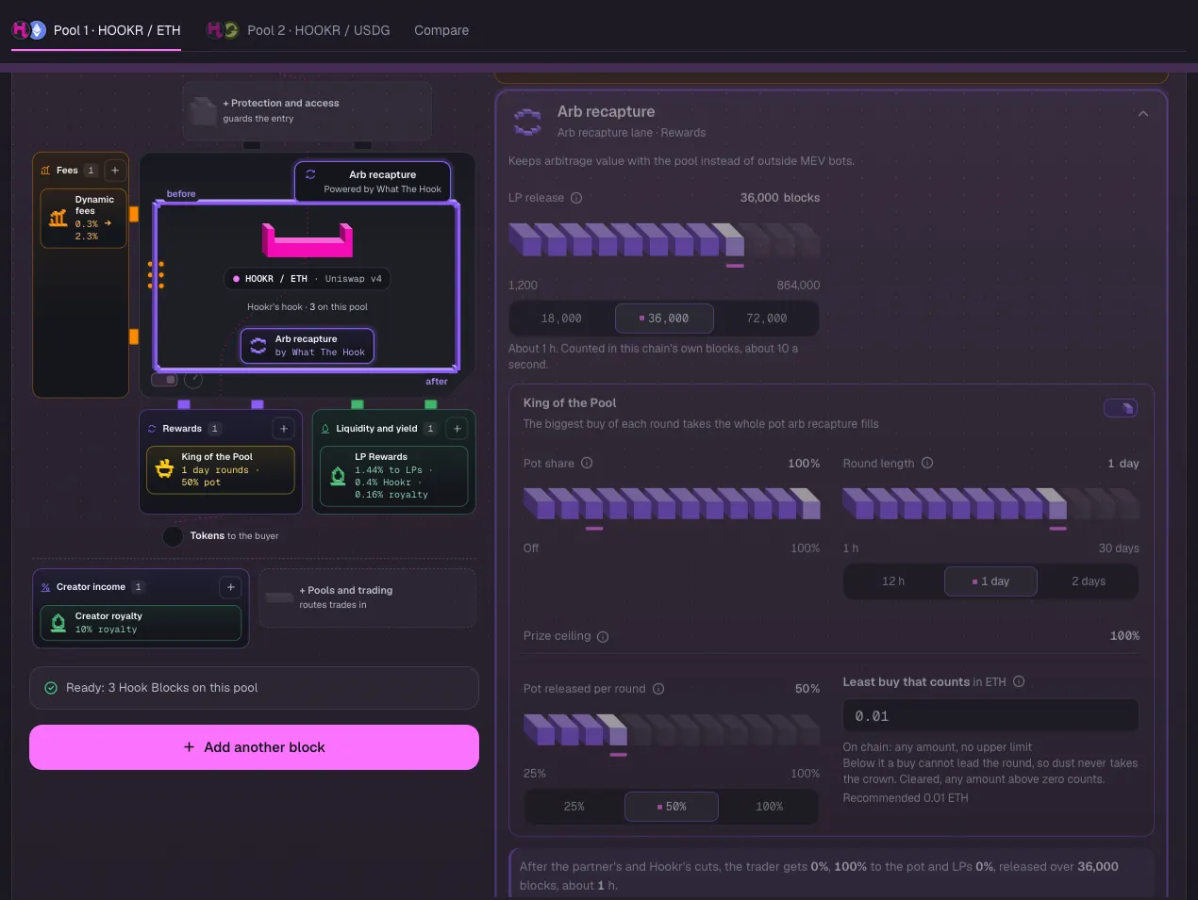Open the Compare tab
1198x900 pixels.
tap(441, 30)
